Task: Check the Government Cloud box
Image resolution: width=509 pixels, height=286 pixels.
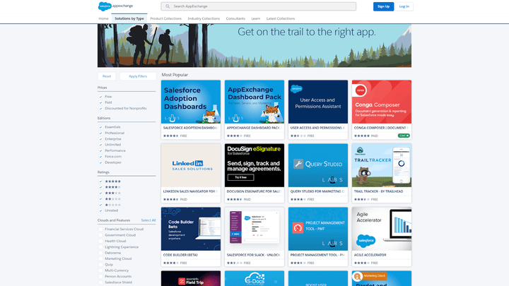Action: (x=100, y=235)
